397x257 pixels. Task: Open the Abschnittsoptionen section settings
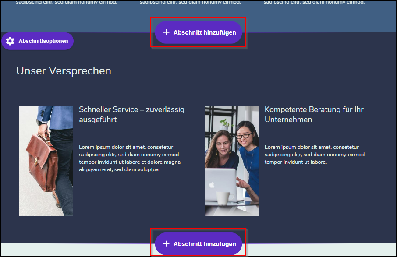tap(43, 41)
